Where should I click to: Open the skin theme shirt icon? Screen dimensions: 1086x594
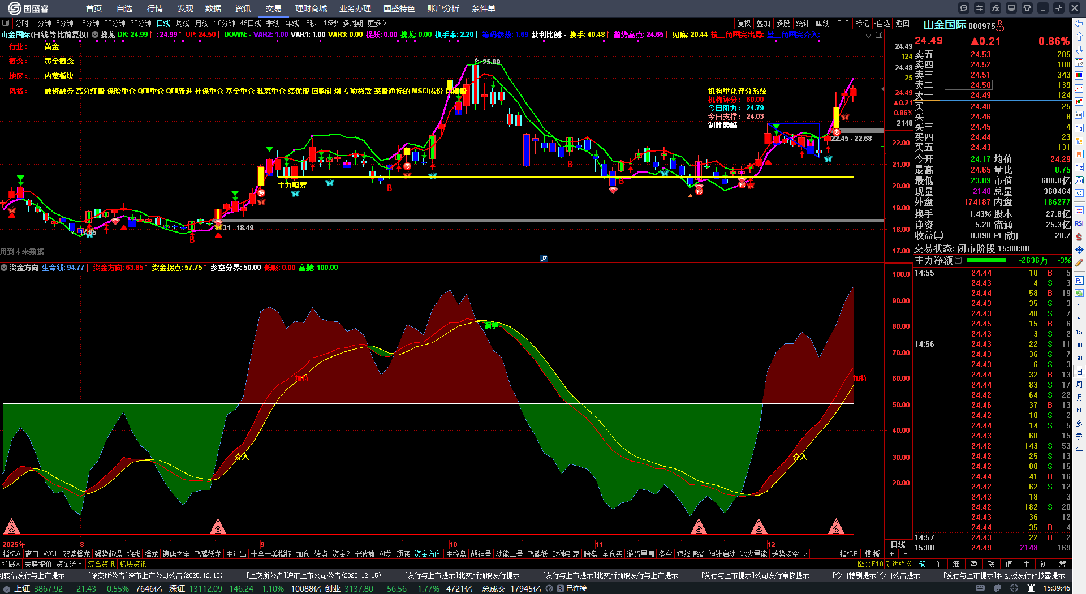tap(1027, 8)
